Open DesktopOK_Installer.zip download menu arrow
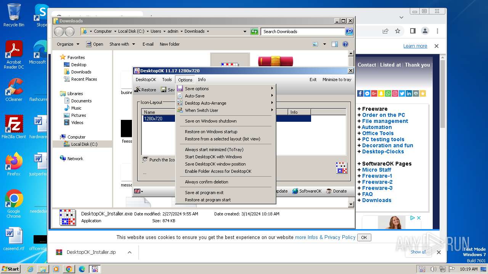 pos(129,252)
